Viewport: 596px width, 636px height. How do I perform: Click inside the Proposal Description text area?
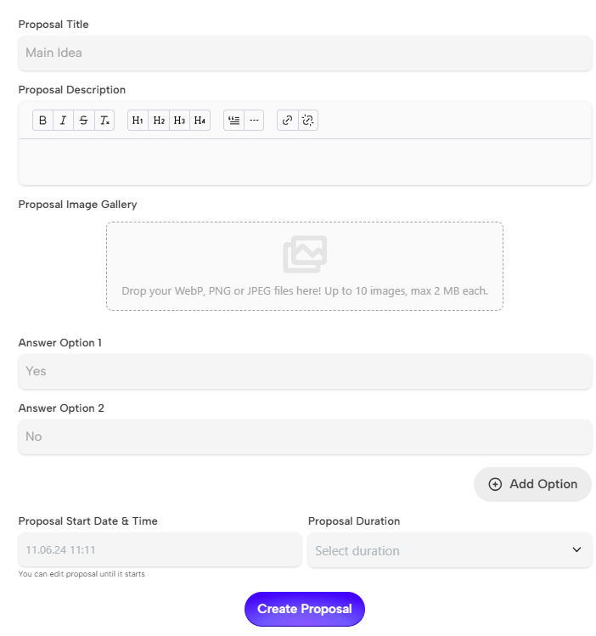(305, 161)
